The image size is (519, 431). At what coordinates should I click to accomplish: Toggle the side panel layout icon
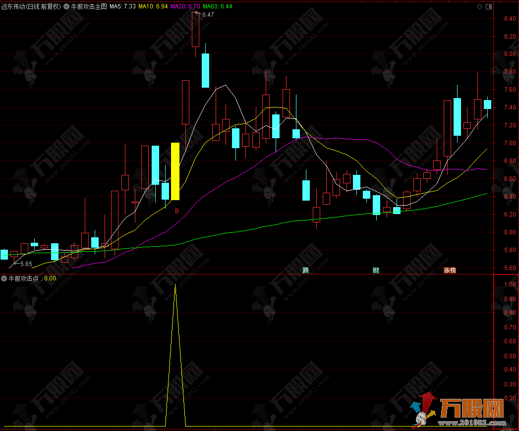(489, 6)
